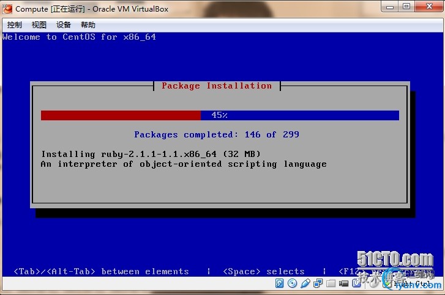Click the hard disk activity icon
This screenshot has width=445, height=295.
point(279,283)
